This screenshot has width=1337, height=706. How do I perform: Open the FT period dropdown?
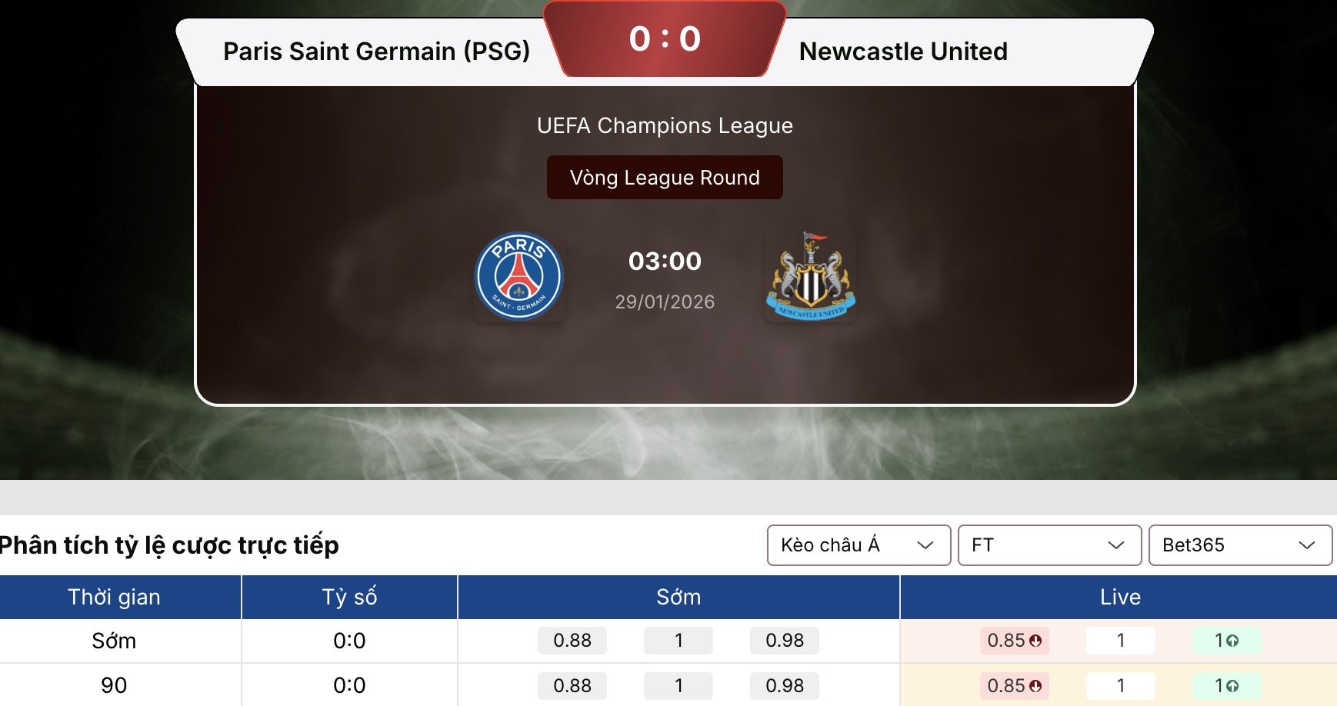click(x=1049, y=545)
